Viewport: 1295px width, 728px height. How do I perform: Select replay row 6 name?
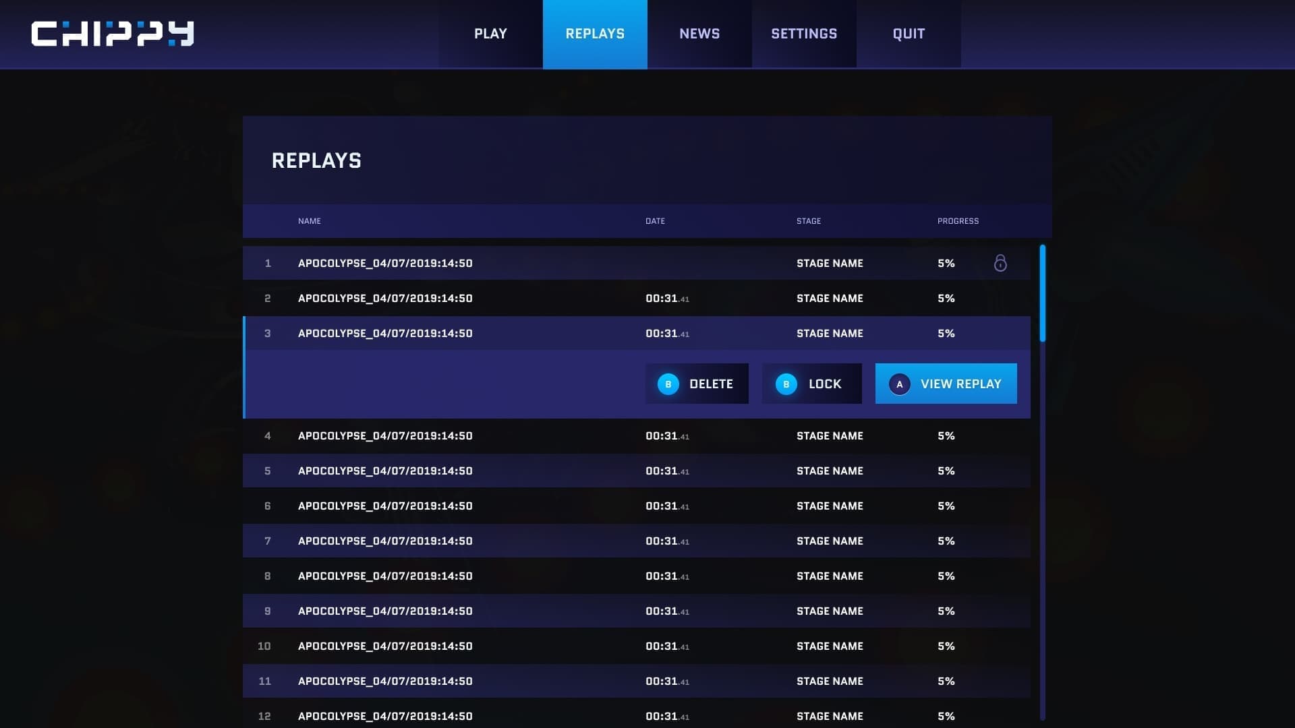coord(385,506)
